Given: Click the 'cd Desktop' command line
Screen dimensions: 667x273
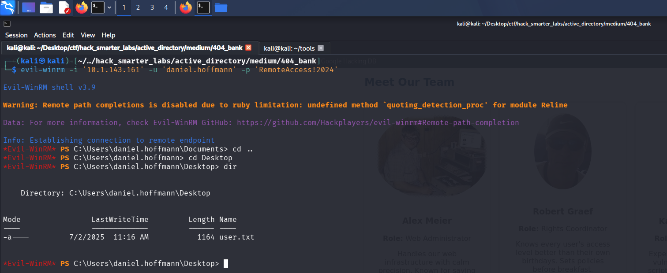Looking at the screenshot, I should click(118, 158).
